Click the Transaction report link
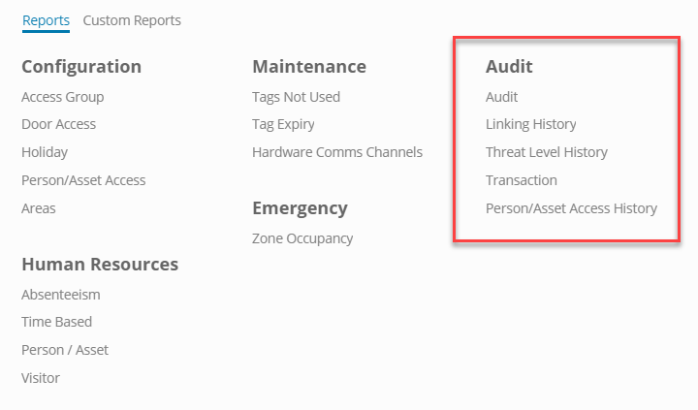The width and height of the screenshot is (698, 410). pos(521,180)
